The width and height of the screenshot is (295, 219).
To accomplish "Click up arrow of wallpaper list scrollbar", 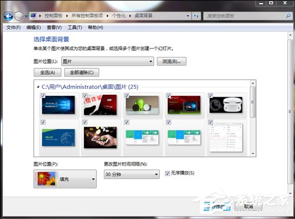I will tap(253, 83).
